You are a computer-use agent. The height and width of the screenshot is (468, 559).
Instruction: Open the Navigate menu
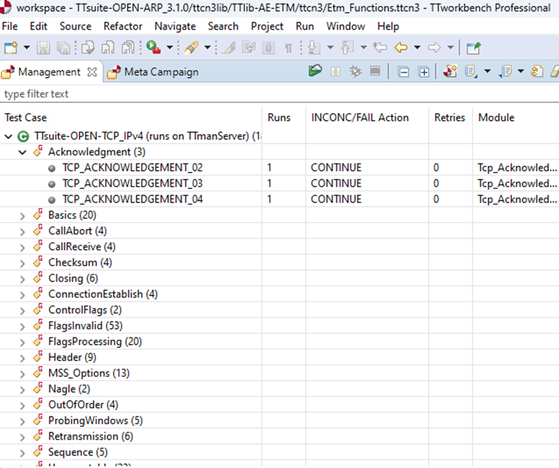(x=175, y=26)
